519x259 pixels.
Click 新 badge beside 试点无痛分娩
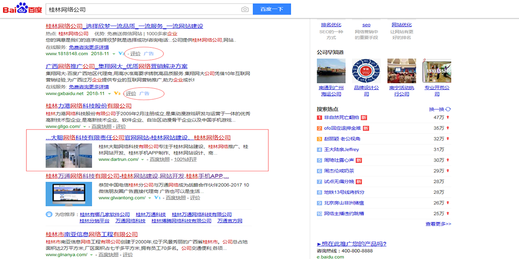coord(359,182)
